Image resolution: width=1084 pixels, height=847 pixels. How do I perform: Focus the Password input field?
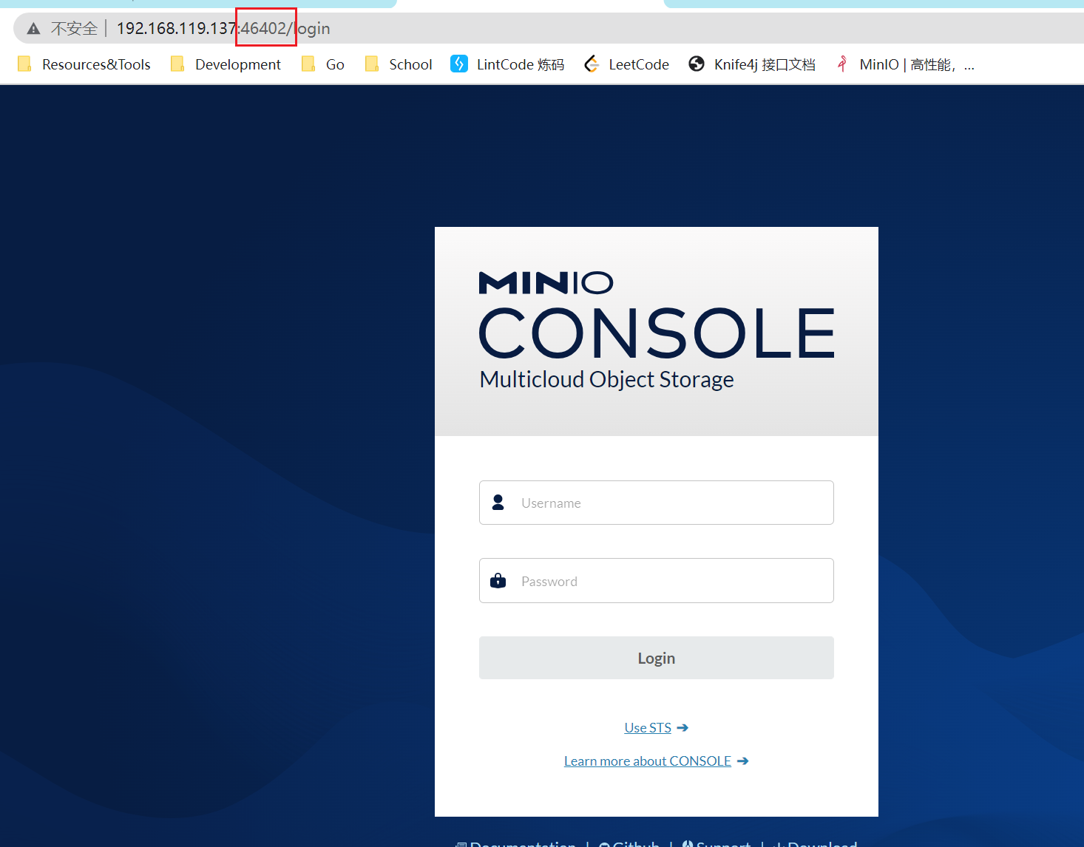tap(657, 581)
